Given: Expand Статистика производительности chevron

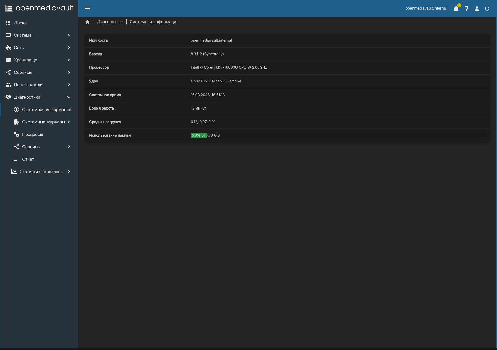Looking at the screenshot, I should [69, 172].
